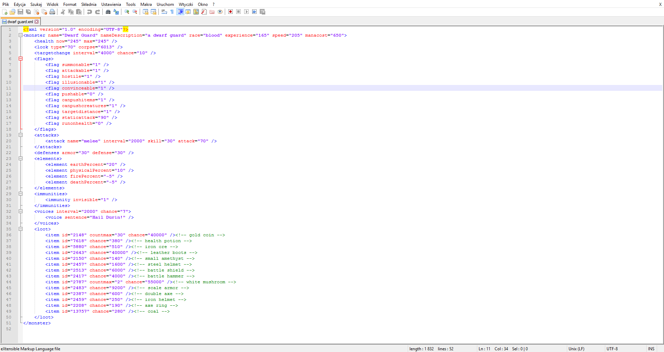
Task: Collapse the elements block on line 23
Action: pos(20,159)
